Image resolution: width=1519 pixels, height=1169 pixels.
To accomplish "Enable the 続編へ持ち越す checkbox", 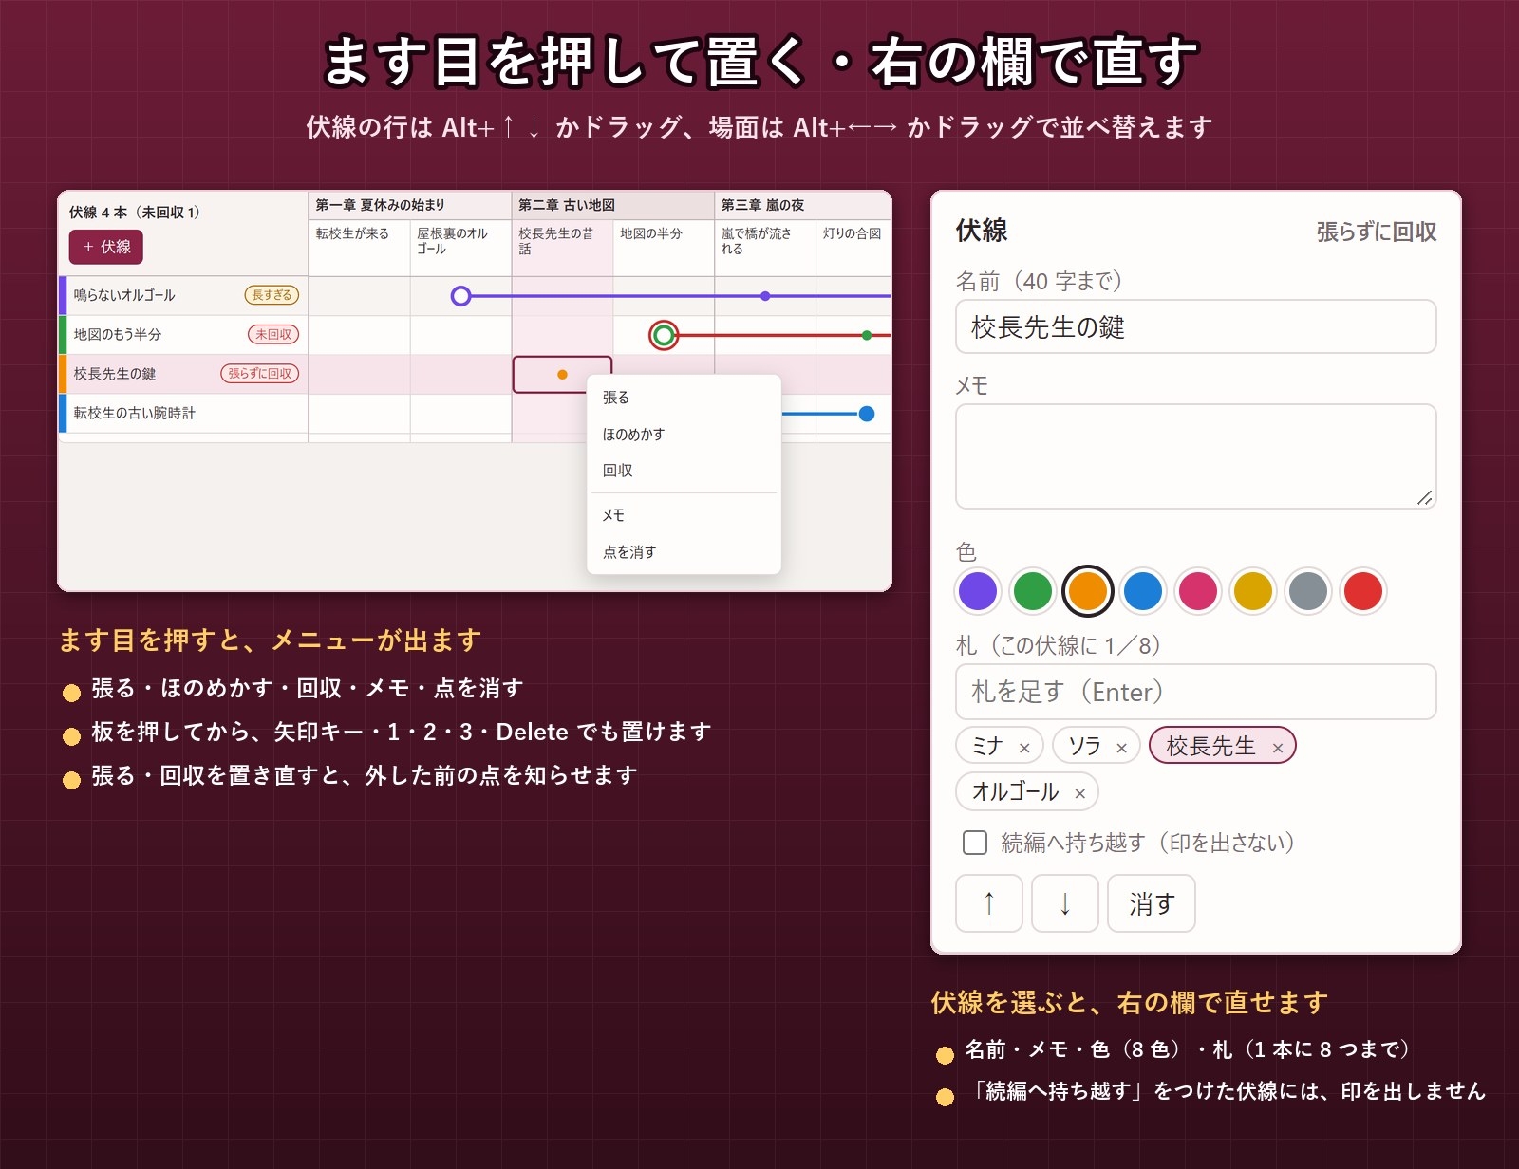I will pyautogui.click(x=975, y=843).
